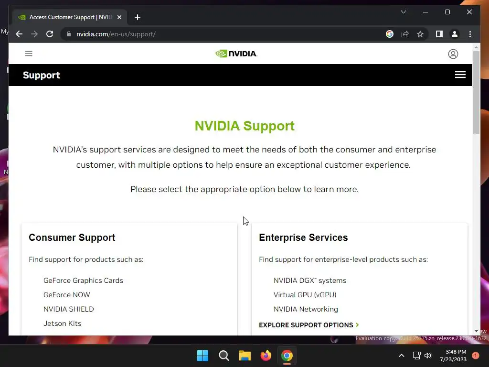Screen dimensions: 489x367
Task: Click the Support heading in black bar
Action: [42, 75]
